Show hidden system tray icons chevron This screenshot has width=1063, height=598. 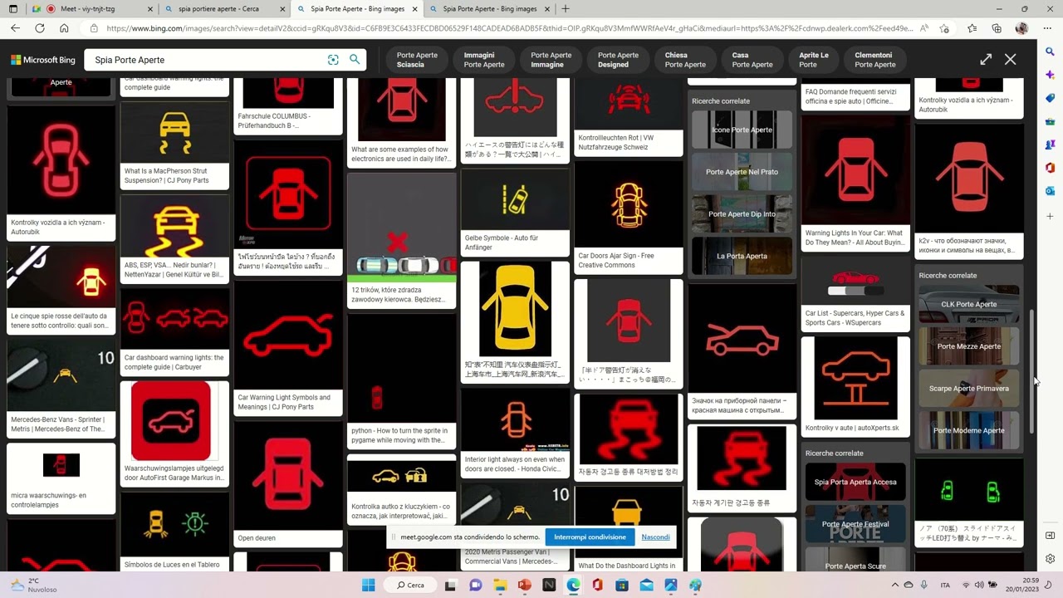coord(895,586)
